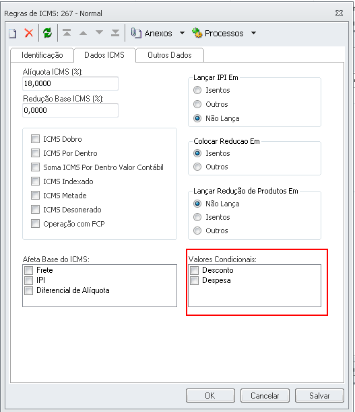Expand the Processos dropdown arrow
The height and width of the screenshot is (412, 355).
point(253,33)
